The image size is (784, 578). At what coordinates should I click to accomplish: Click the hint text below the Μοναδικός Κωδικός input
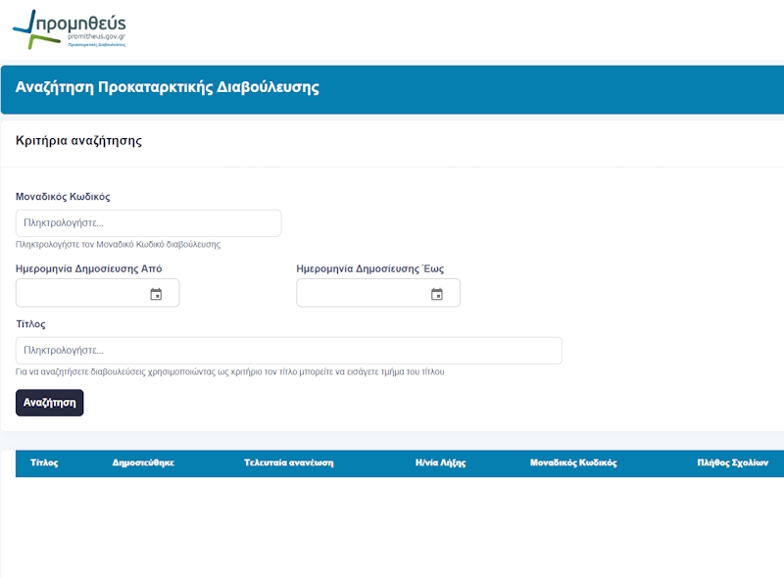point(118,245)
